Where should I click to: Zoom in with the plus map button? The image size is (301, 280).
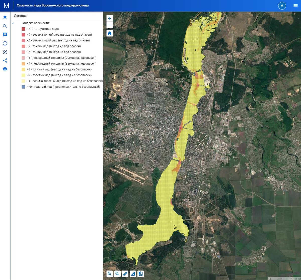point(110,19)
